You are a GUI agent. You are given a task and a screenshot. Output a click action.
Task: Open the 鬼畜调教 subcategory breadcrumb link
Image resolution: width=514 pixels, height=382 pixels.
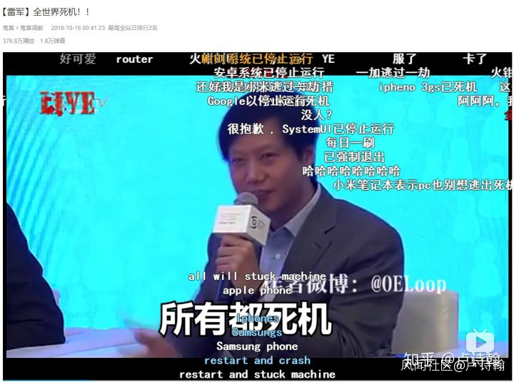coord(31,28)
